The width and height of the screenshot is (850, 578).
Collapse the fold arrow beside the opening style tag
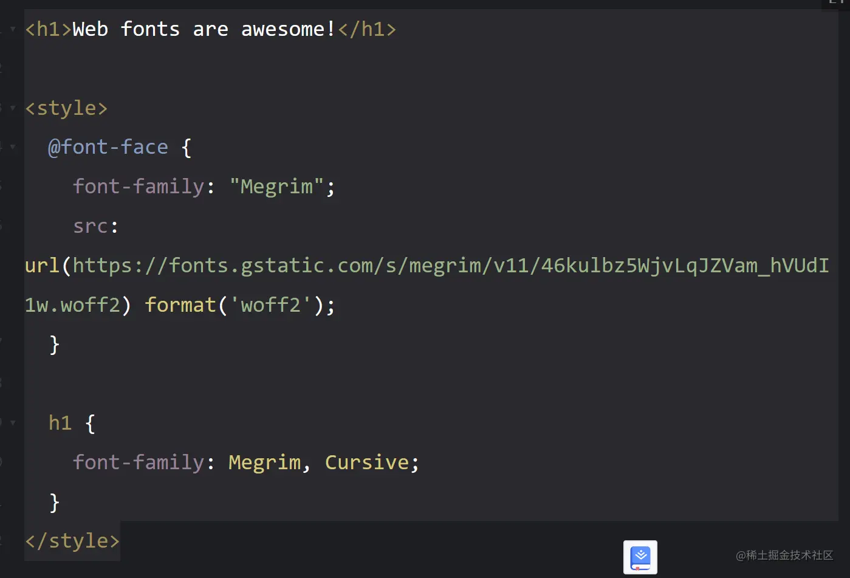pyautogui.click(x=13, y=108)
